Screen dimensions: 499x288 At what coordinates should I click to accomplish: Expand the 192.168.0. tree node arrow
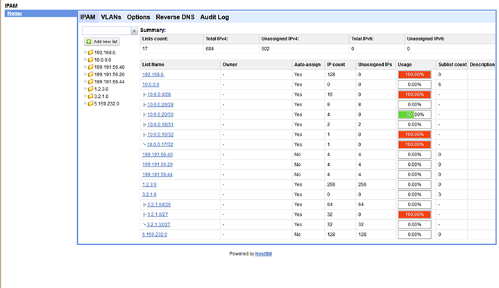coord(85,52)
